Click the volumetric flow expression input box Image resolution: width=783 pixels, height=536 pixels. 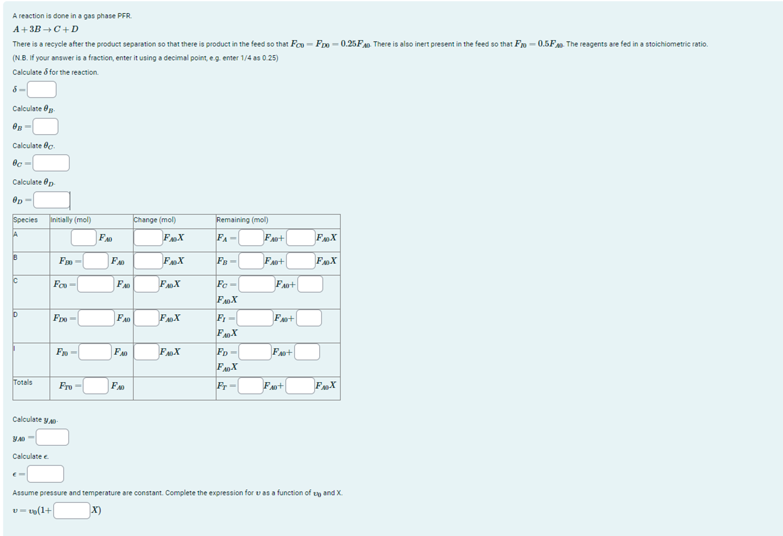[72, 510]
